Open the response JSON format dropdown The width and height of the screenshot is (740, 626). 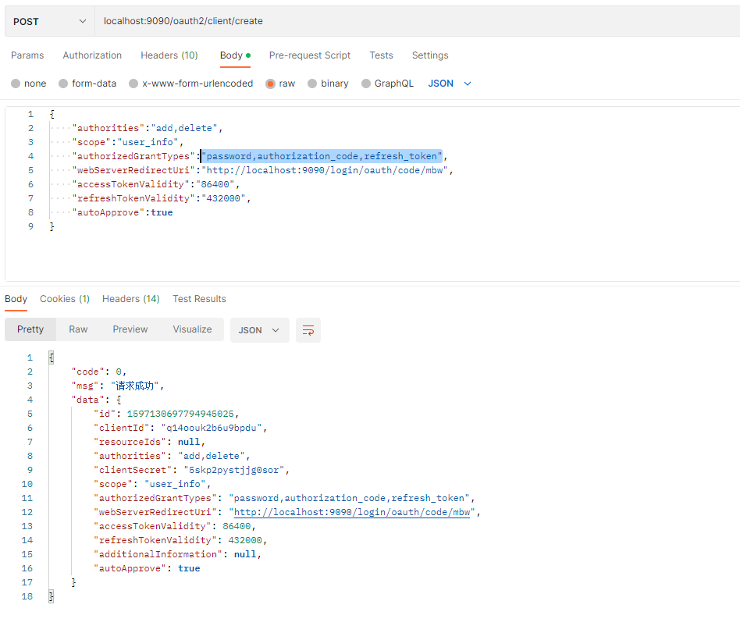[x=260, y=330]
